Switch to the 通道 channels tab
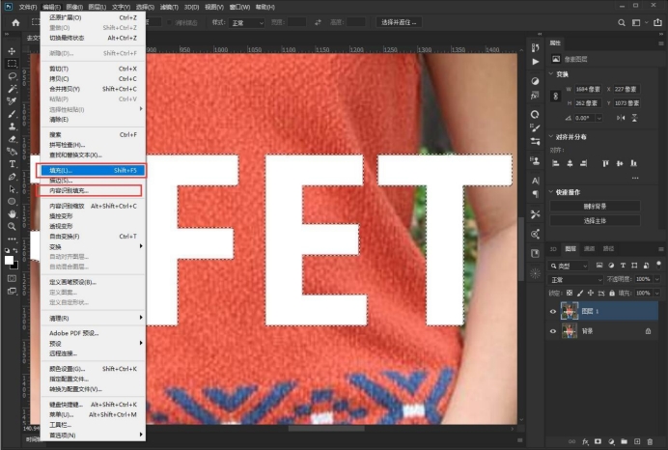This screenshot has width=668, height=450. pos(589,249)
